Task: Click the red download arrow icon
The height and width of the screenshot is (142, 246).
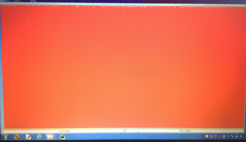Action: pyautogui.click(x=3, y=131)
